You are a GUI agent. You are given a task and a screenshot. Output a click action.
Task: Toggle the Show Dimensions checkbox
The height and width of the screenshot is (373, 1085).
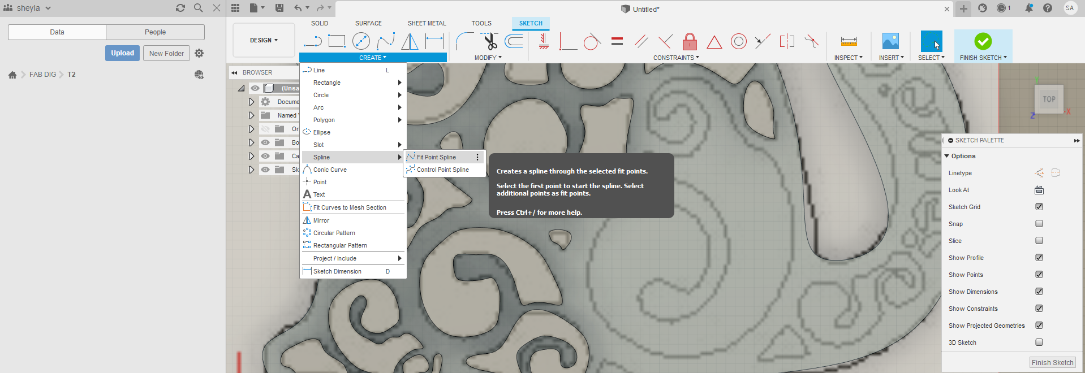pyautogui.click(x=1039, y=292)
